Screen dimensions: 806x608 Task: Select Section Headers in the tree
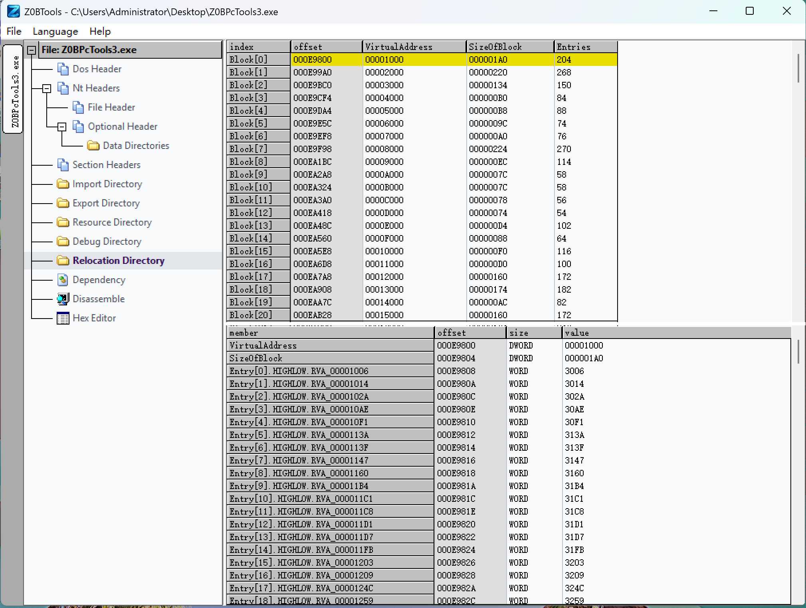click(107, 164)
